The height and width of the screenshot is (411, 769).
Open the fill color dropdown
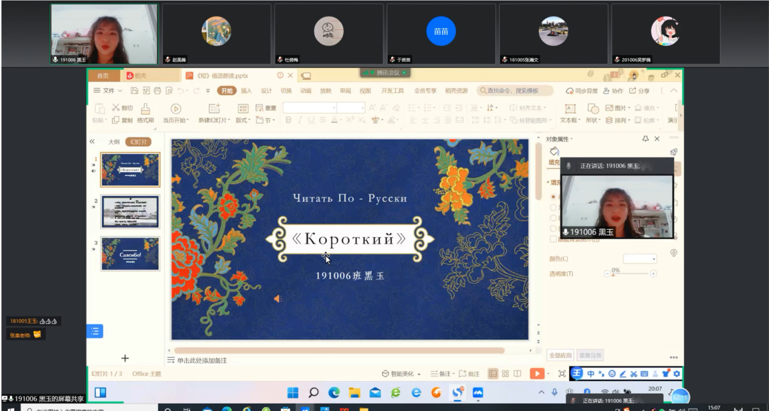pyautogui.click(x=640, y=259)
